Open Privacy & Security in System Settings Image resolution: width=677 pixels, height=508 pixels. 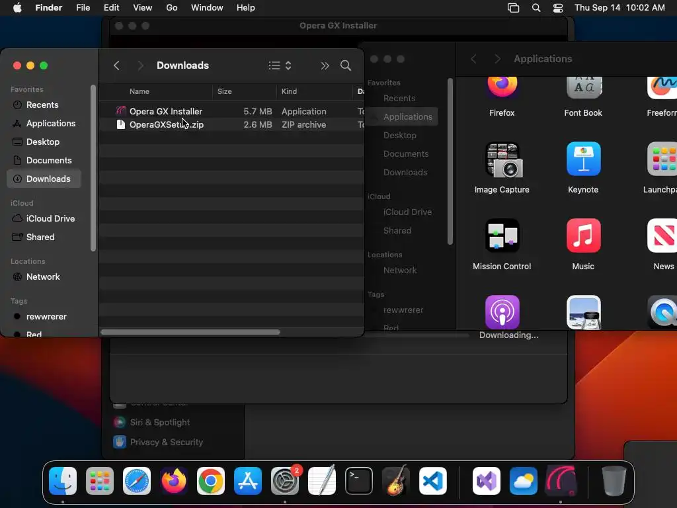click(x=158, y=443)
